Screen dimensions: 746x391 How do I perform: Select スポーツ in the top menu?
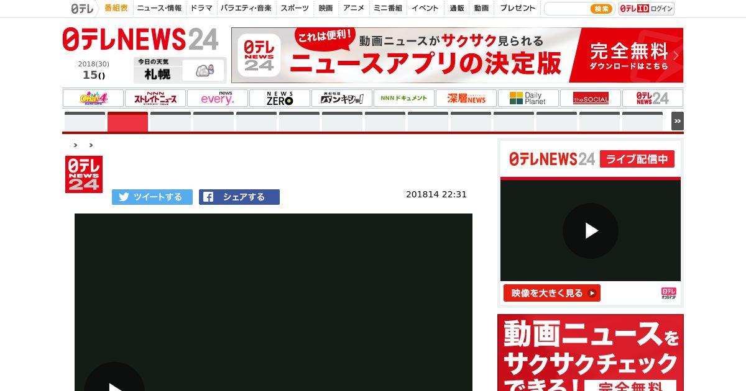pos(295,8)
